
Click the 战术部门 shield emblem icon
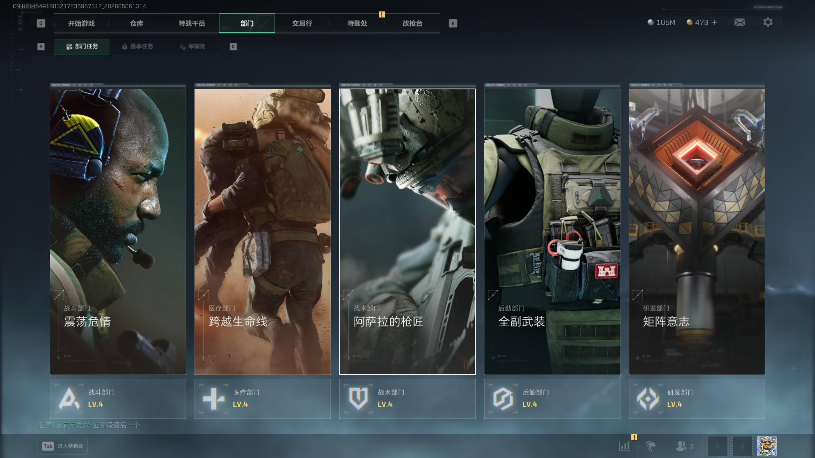(358, 399)
